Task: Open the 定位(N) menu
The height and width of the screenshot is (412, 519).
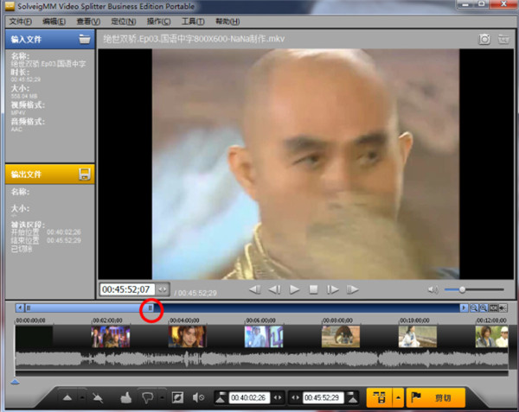Action: coord(124,22)
